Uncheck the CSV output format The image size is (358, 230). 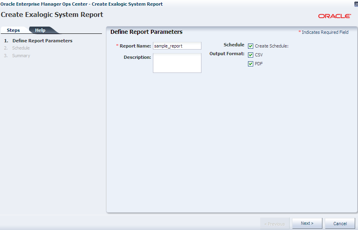tap(250, 55)
